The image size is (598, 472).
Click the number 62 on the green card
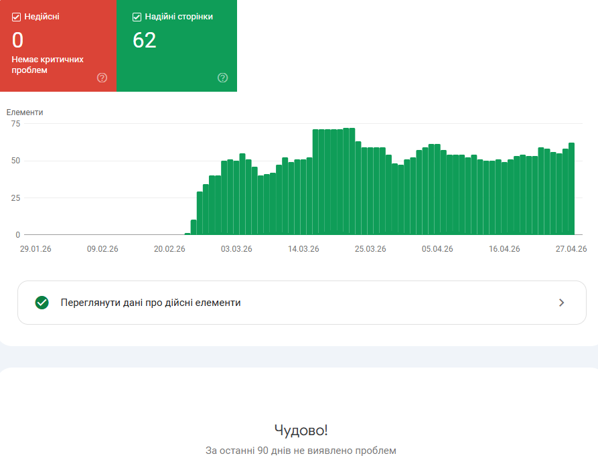pos(145,40)
